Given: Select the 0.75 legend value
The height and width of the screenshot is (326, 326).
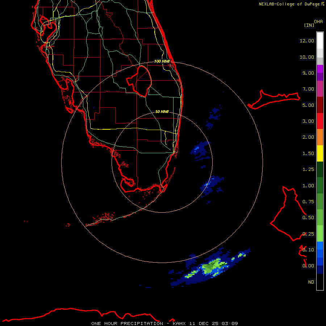Looking at the screenshot, I should pos(308,202).
